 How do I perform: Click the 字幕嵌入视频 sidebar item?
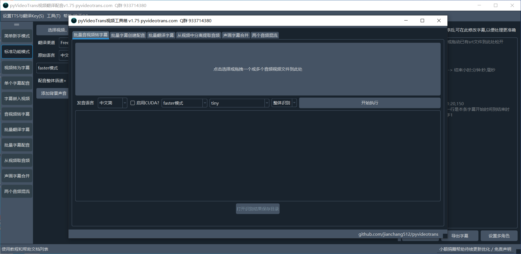tap(17, 99)
